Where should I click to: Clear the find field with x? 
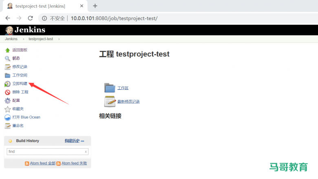coord(86,151)
